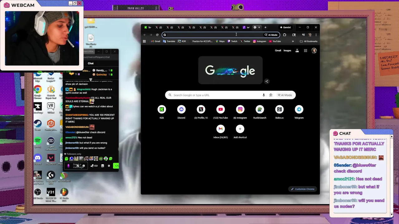Open Search Labs flask icon
The width and height of the screenshot is (399, 224).
[297, 50]
